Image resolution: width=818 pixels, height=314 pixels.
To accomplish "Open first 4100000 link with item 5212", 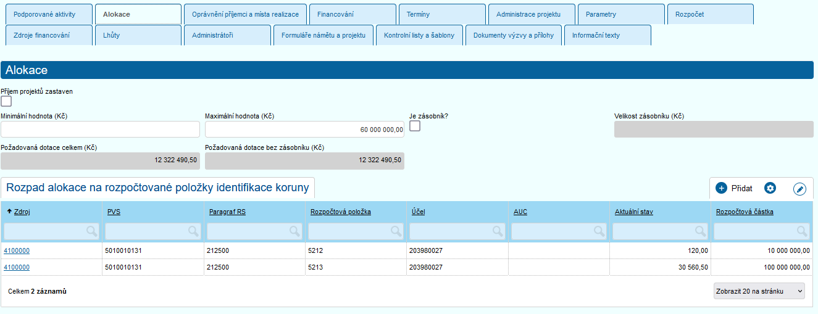I will 17,250.
